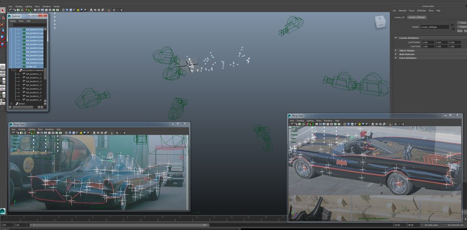Toggle grid icon in right Persp View toolbar
The height and width of the screenshot is (230, 467).
[317, 125]
